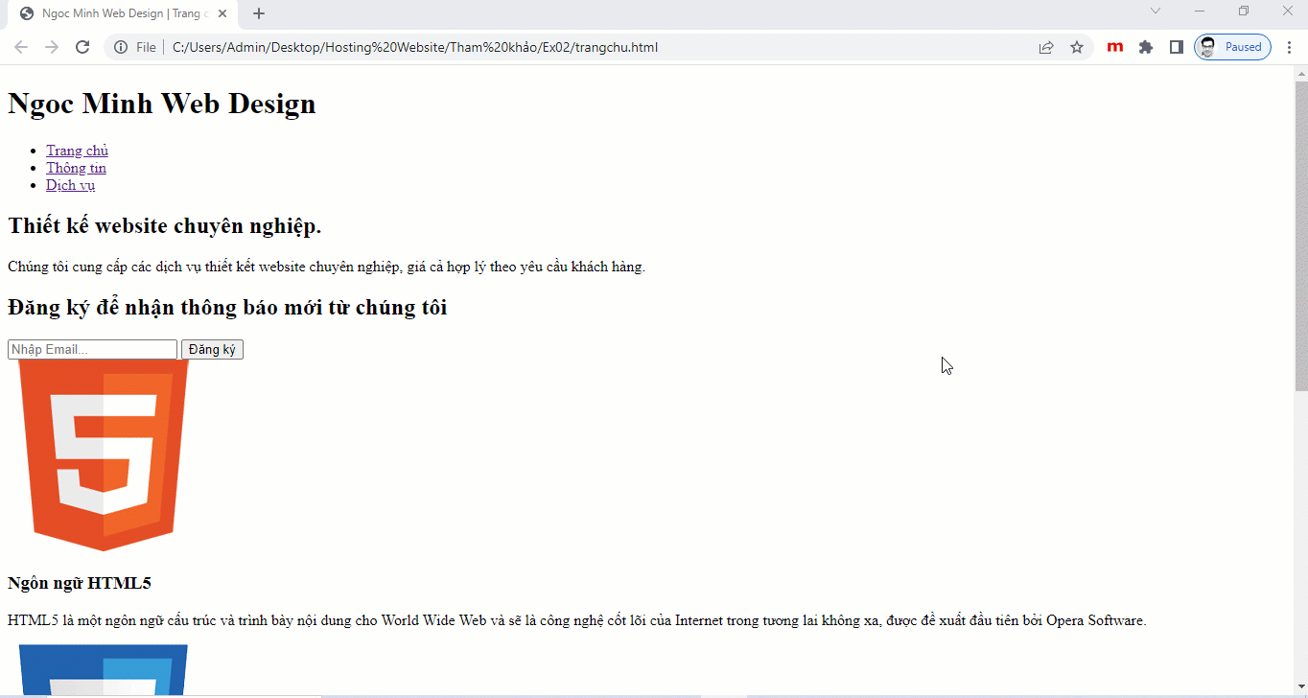The width and height of the screenshot is (1308, 698).
Task: Open the tab search chevron
Action: point(1156,11)
